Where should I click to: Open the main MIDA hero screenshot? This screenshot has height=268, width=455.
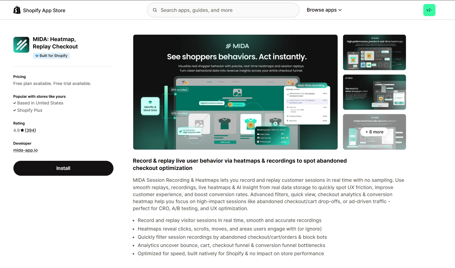point(235,92)
